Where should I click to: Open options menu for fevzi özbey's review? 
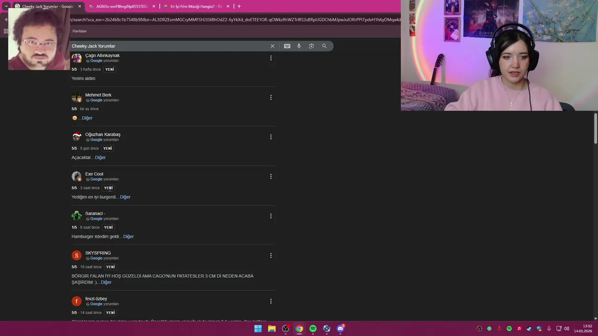[x=271, y=301]
